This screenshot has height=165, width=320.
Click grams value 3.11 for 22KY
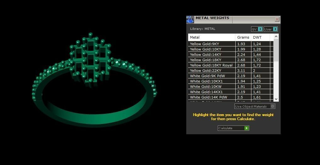tap(241, 70)
